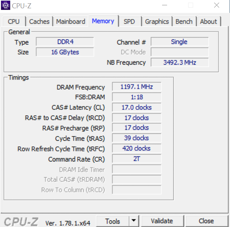Click the tRP value field 17 clocks
The image size is (230, 227).
click(x=137, y=128)
